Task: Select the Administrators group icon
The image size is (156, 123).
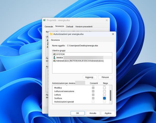Action: (x=54, y=61)
